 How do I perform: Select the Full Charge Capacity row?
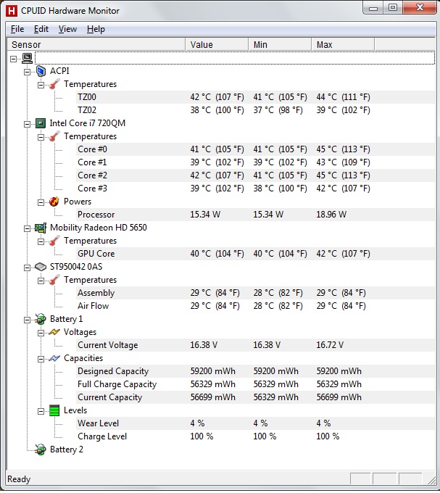click(x=255, y=384)
